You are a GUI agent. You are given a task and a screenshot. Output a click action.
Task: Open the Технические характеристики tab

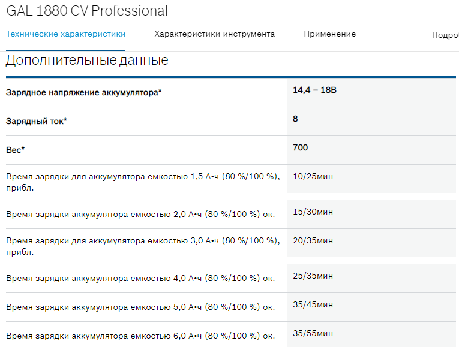(65, 34)
